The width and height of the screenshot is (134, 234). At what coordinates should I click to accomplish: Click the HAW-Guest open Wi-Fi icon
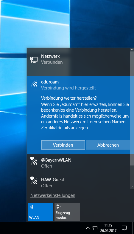34,180
